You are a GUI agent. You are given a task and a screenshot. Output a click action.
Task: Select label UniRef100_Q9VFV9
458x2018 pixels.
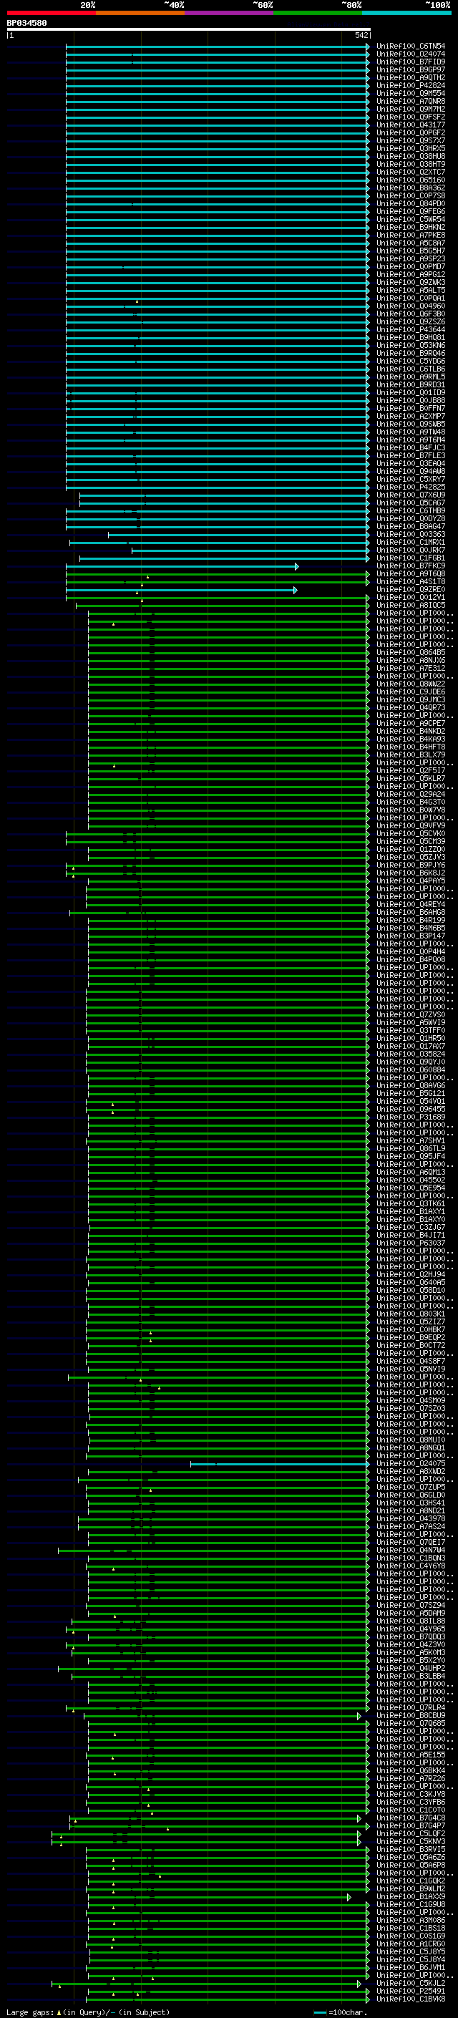coord(411,825)
